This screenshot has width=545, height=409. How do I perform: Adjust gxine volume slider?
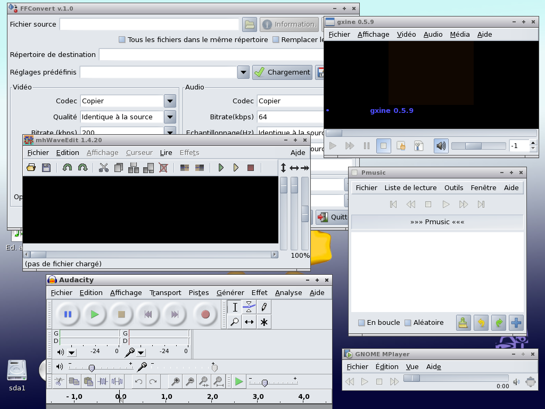click(x=478, y=146)
